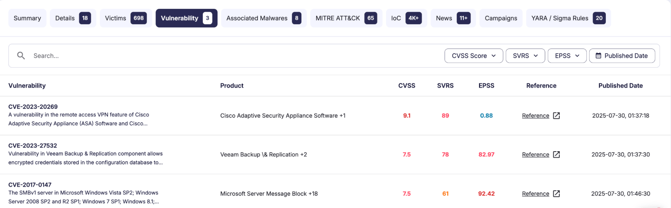
Task: Click the calendar icon in Published Date
Action: pyautogui.click(x=598, y=56)
